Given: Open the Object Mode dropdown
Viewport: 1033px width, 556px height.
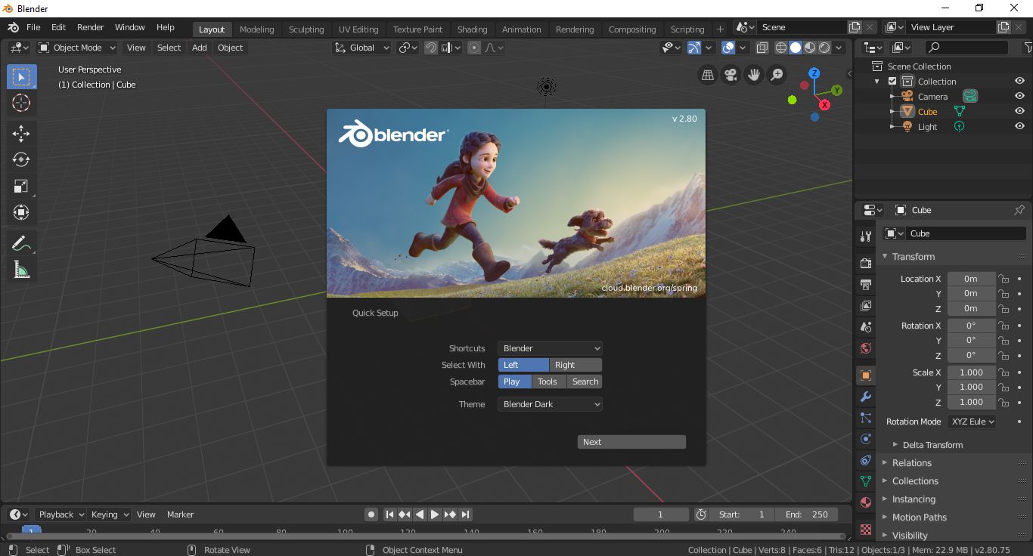Looking at the screenshot, I should coord(77,48).
